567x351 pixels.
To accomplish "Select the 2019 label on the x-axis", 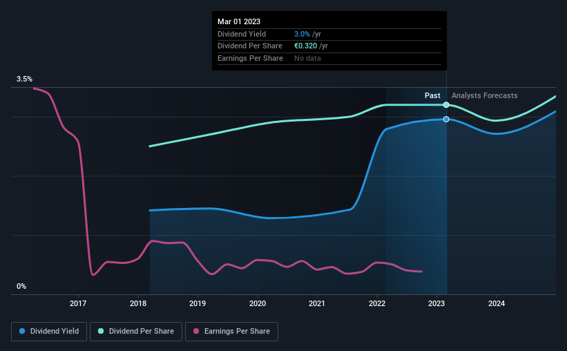I will 198,303.
